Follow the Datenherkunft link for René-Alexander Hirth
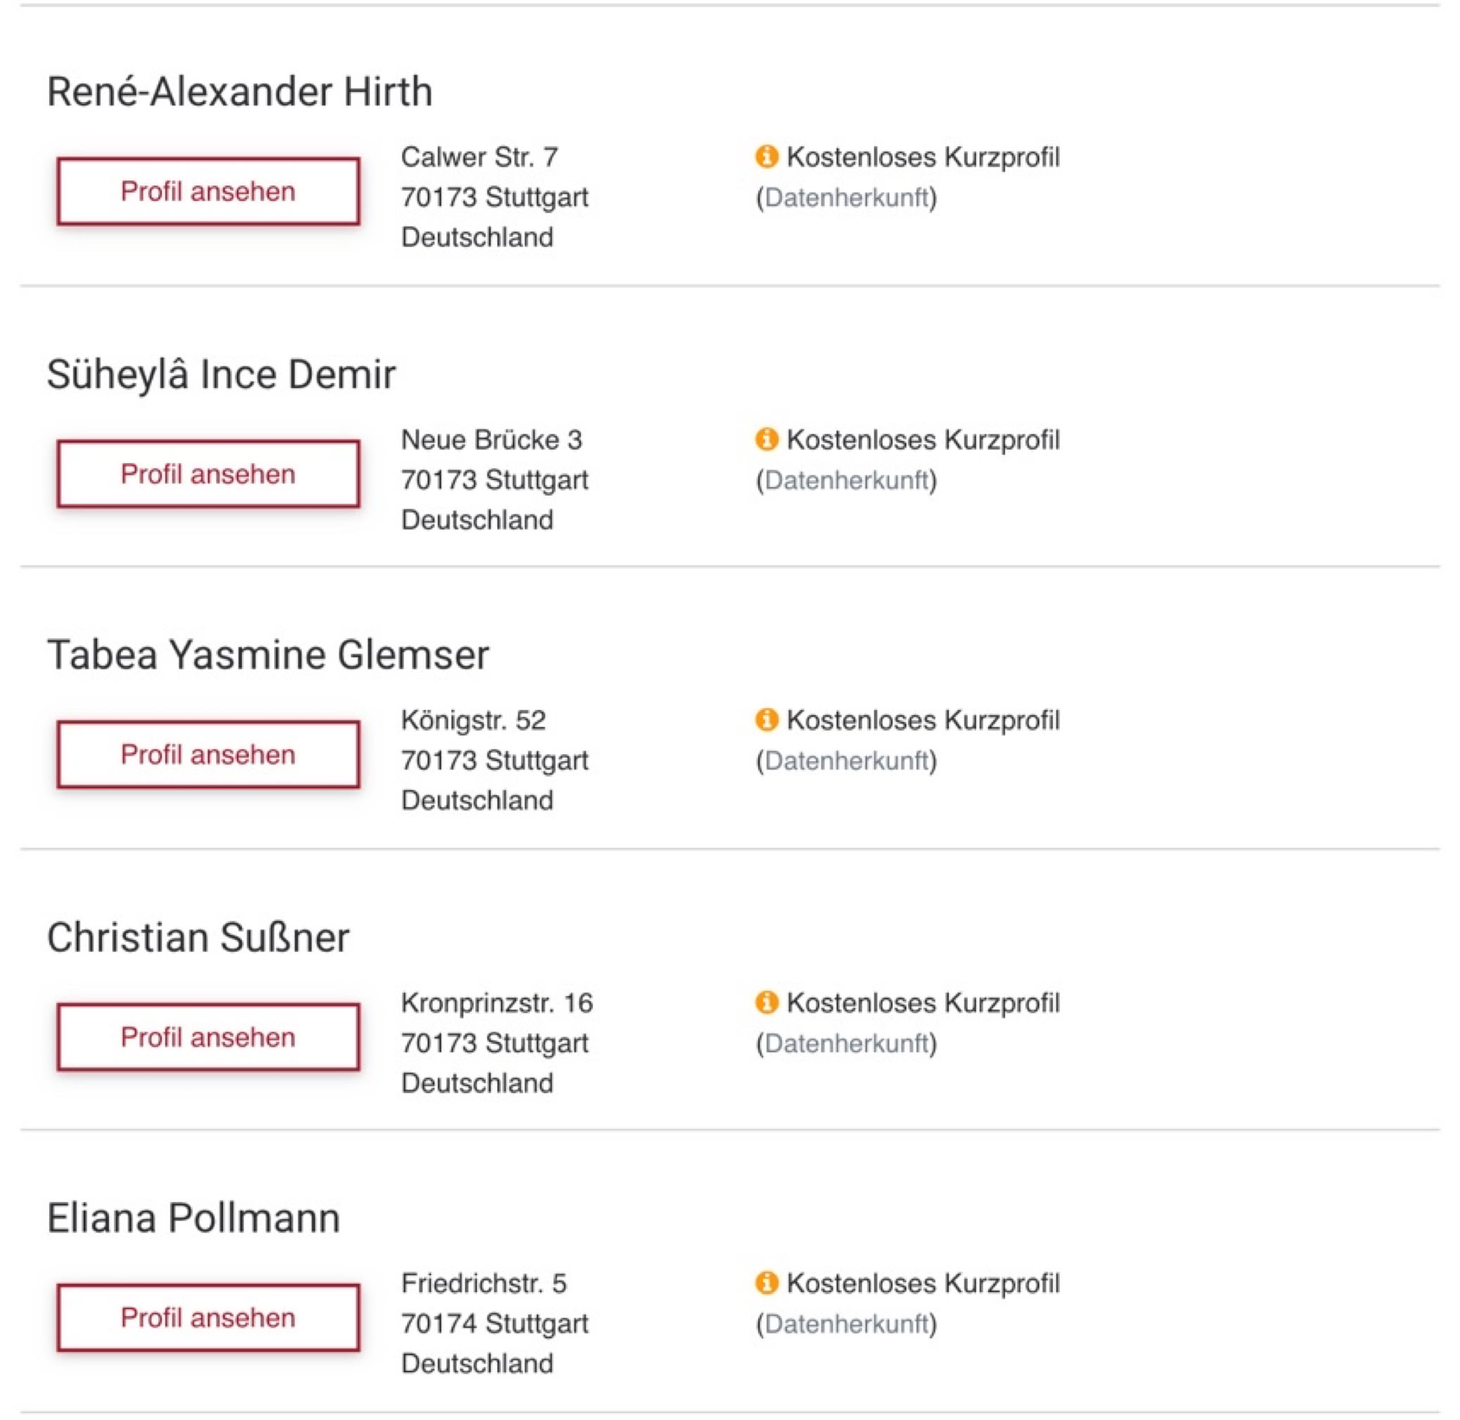 click(846, 198)
